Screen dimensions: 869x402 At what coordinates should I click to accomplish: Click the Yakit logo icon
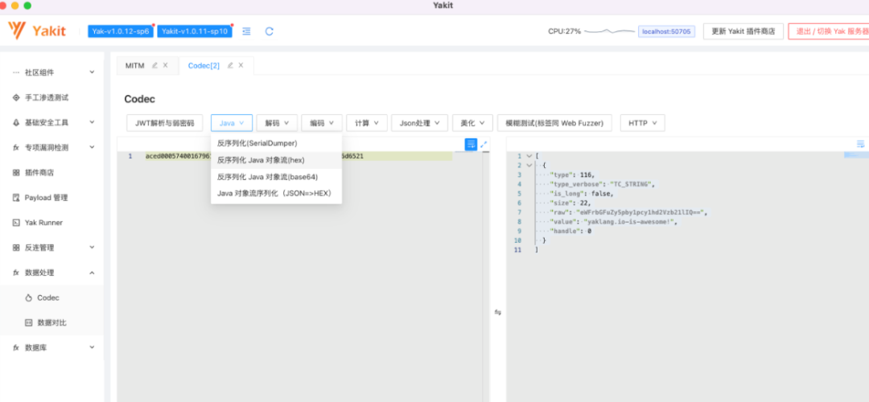(x=17, y=31)
